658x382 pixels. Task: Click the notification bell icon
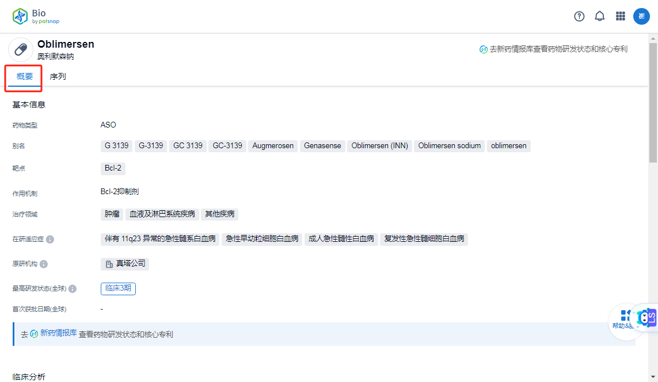(x=599, y=16)
